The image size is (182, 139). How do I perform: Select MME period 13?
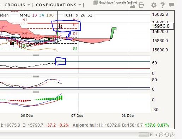click(35, 15)
